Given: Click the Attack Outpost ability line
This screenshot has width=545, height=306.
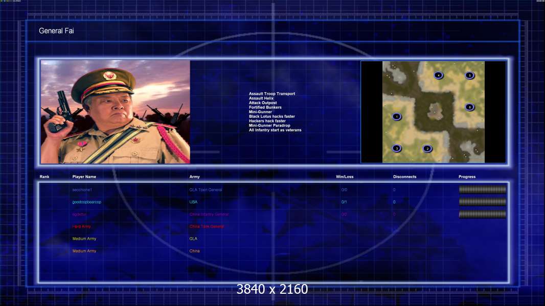Looking at the screenshot, I should coord(263,103).
